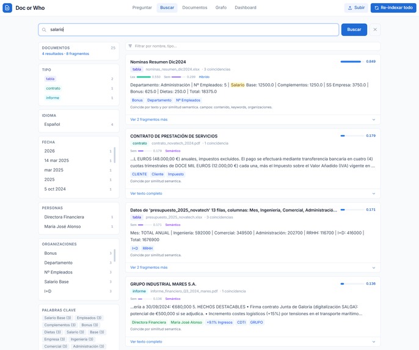Click the Organizaciones list scrollbar
Screen dimensions: 419x350
click(115, 255)
